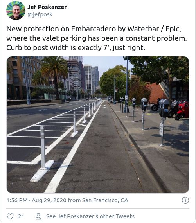Open the tweet info circle icon
Screen dimensions: 196x223
coord(185,200)
